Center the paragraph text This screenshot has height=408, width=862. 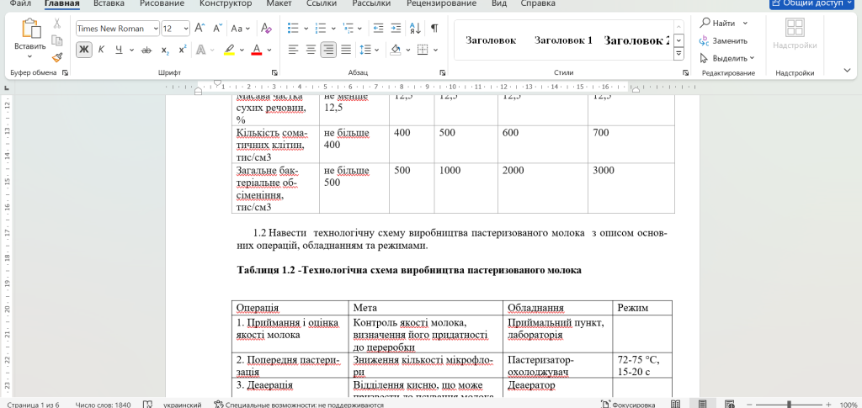coord(311,50)
